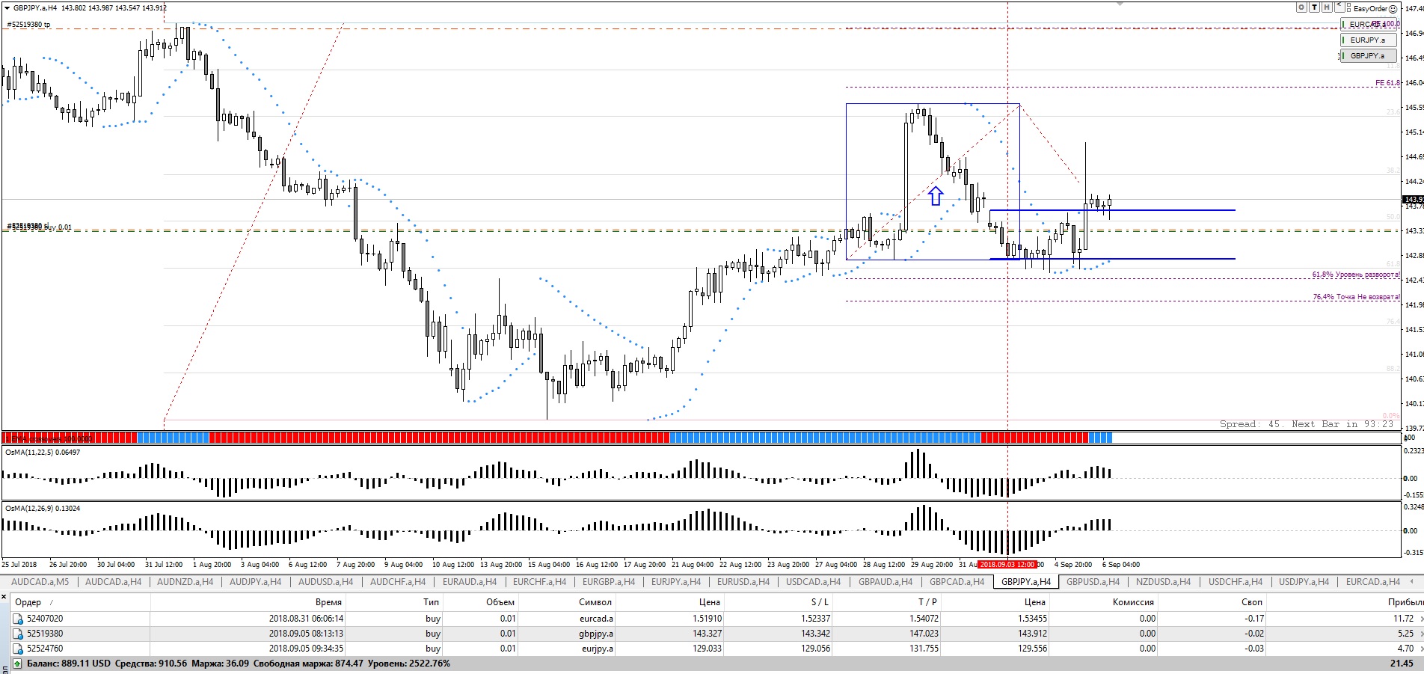Select the AUDUSD.a,H4 chart tab

pyautogui.click(x=325, y=582)
